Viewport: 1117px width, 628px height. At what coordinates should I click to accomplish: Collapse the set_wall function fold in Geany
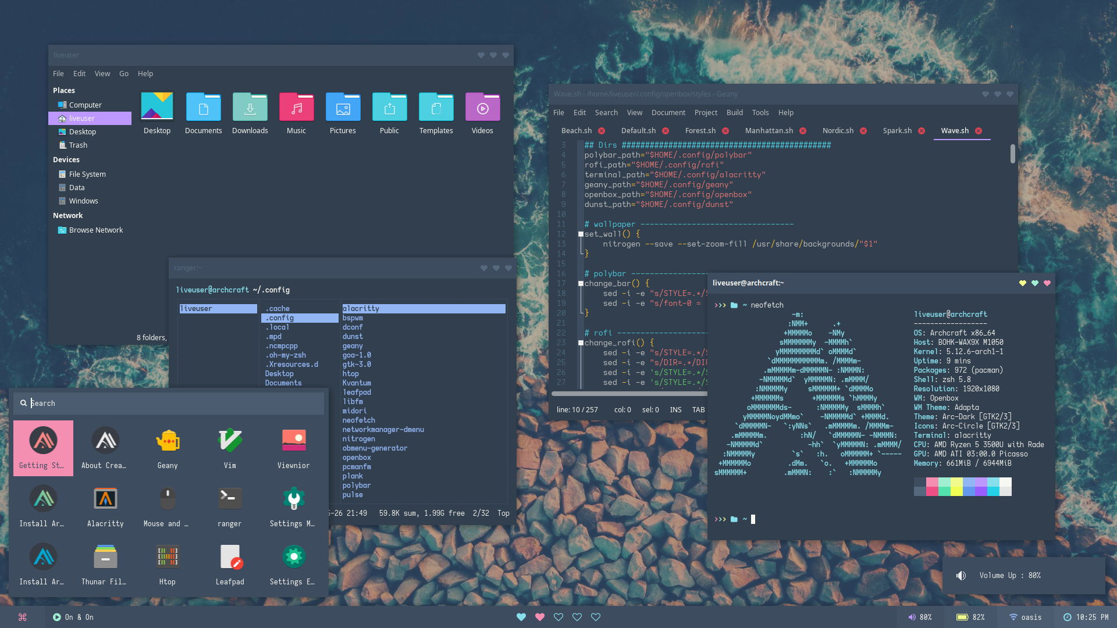[581, 234]
